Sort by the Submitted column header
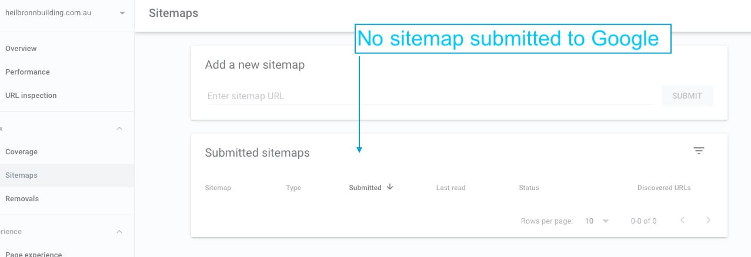The height and width of the screenshot is (257, 751). click(x=365, y=188)
